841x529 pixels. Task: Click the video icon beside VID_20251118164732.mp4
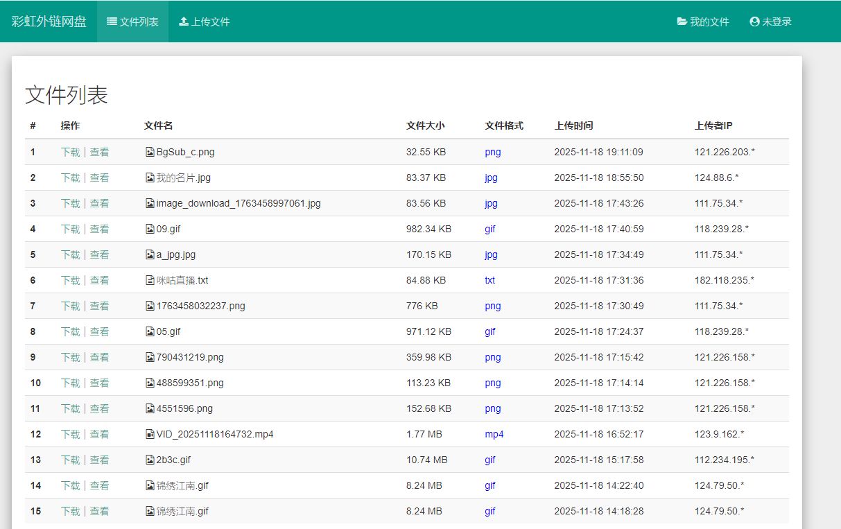coord(150,434)
